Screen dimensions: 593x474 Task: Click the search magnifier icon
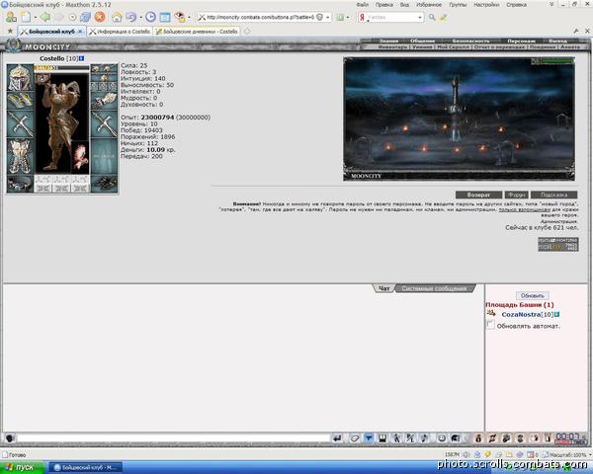432,18
